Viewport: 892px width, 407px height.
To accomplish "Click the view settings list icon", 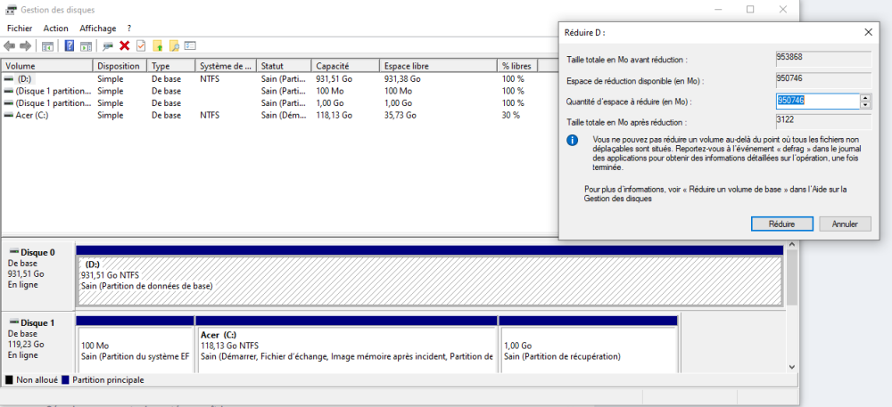I will pos(190,46).
